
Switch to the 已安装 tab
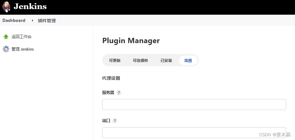point(166,60)
